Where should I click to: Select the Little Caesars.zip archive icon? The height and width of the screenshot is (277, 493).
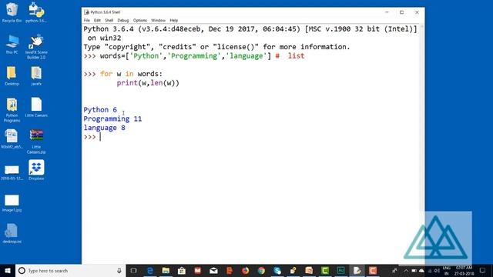(36, 142)
